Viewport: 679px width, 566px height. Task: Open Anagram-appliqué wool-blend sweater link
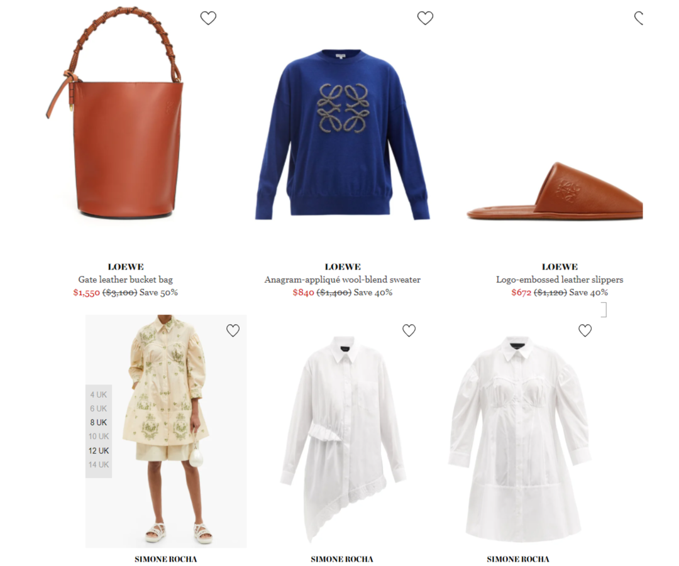coord(343,280)
